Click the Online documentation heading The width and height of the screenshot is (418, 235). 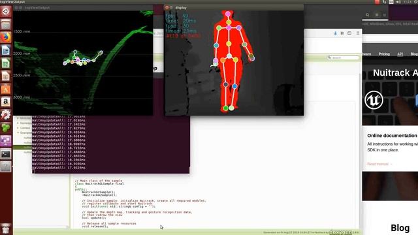coord(392,136)
